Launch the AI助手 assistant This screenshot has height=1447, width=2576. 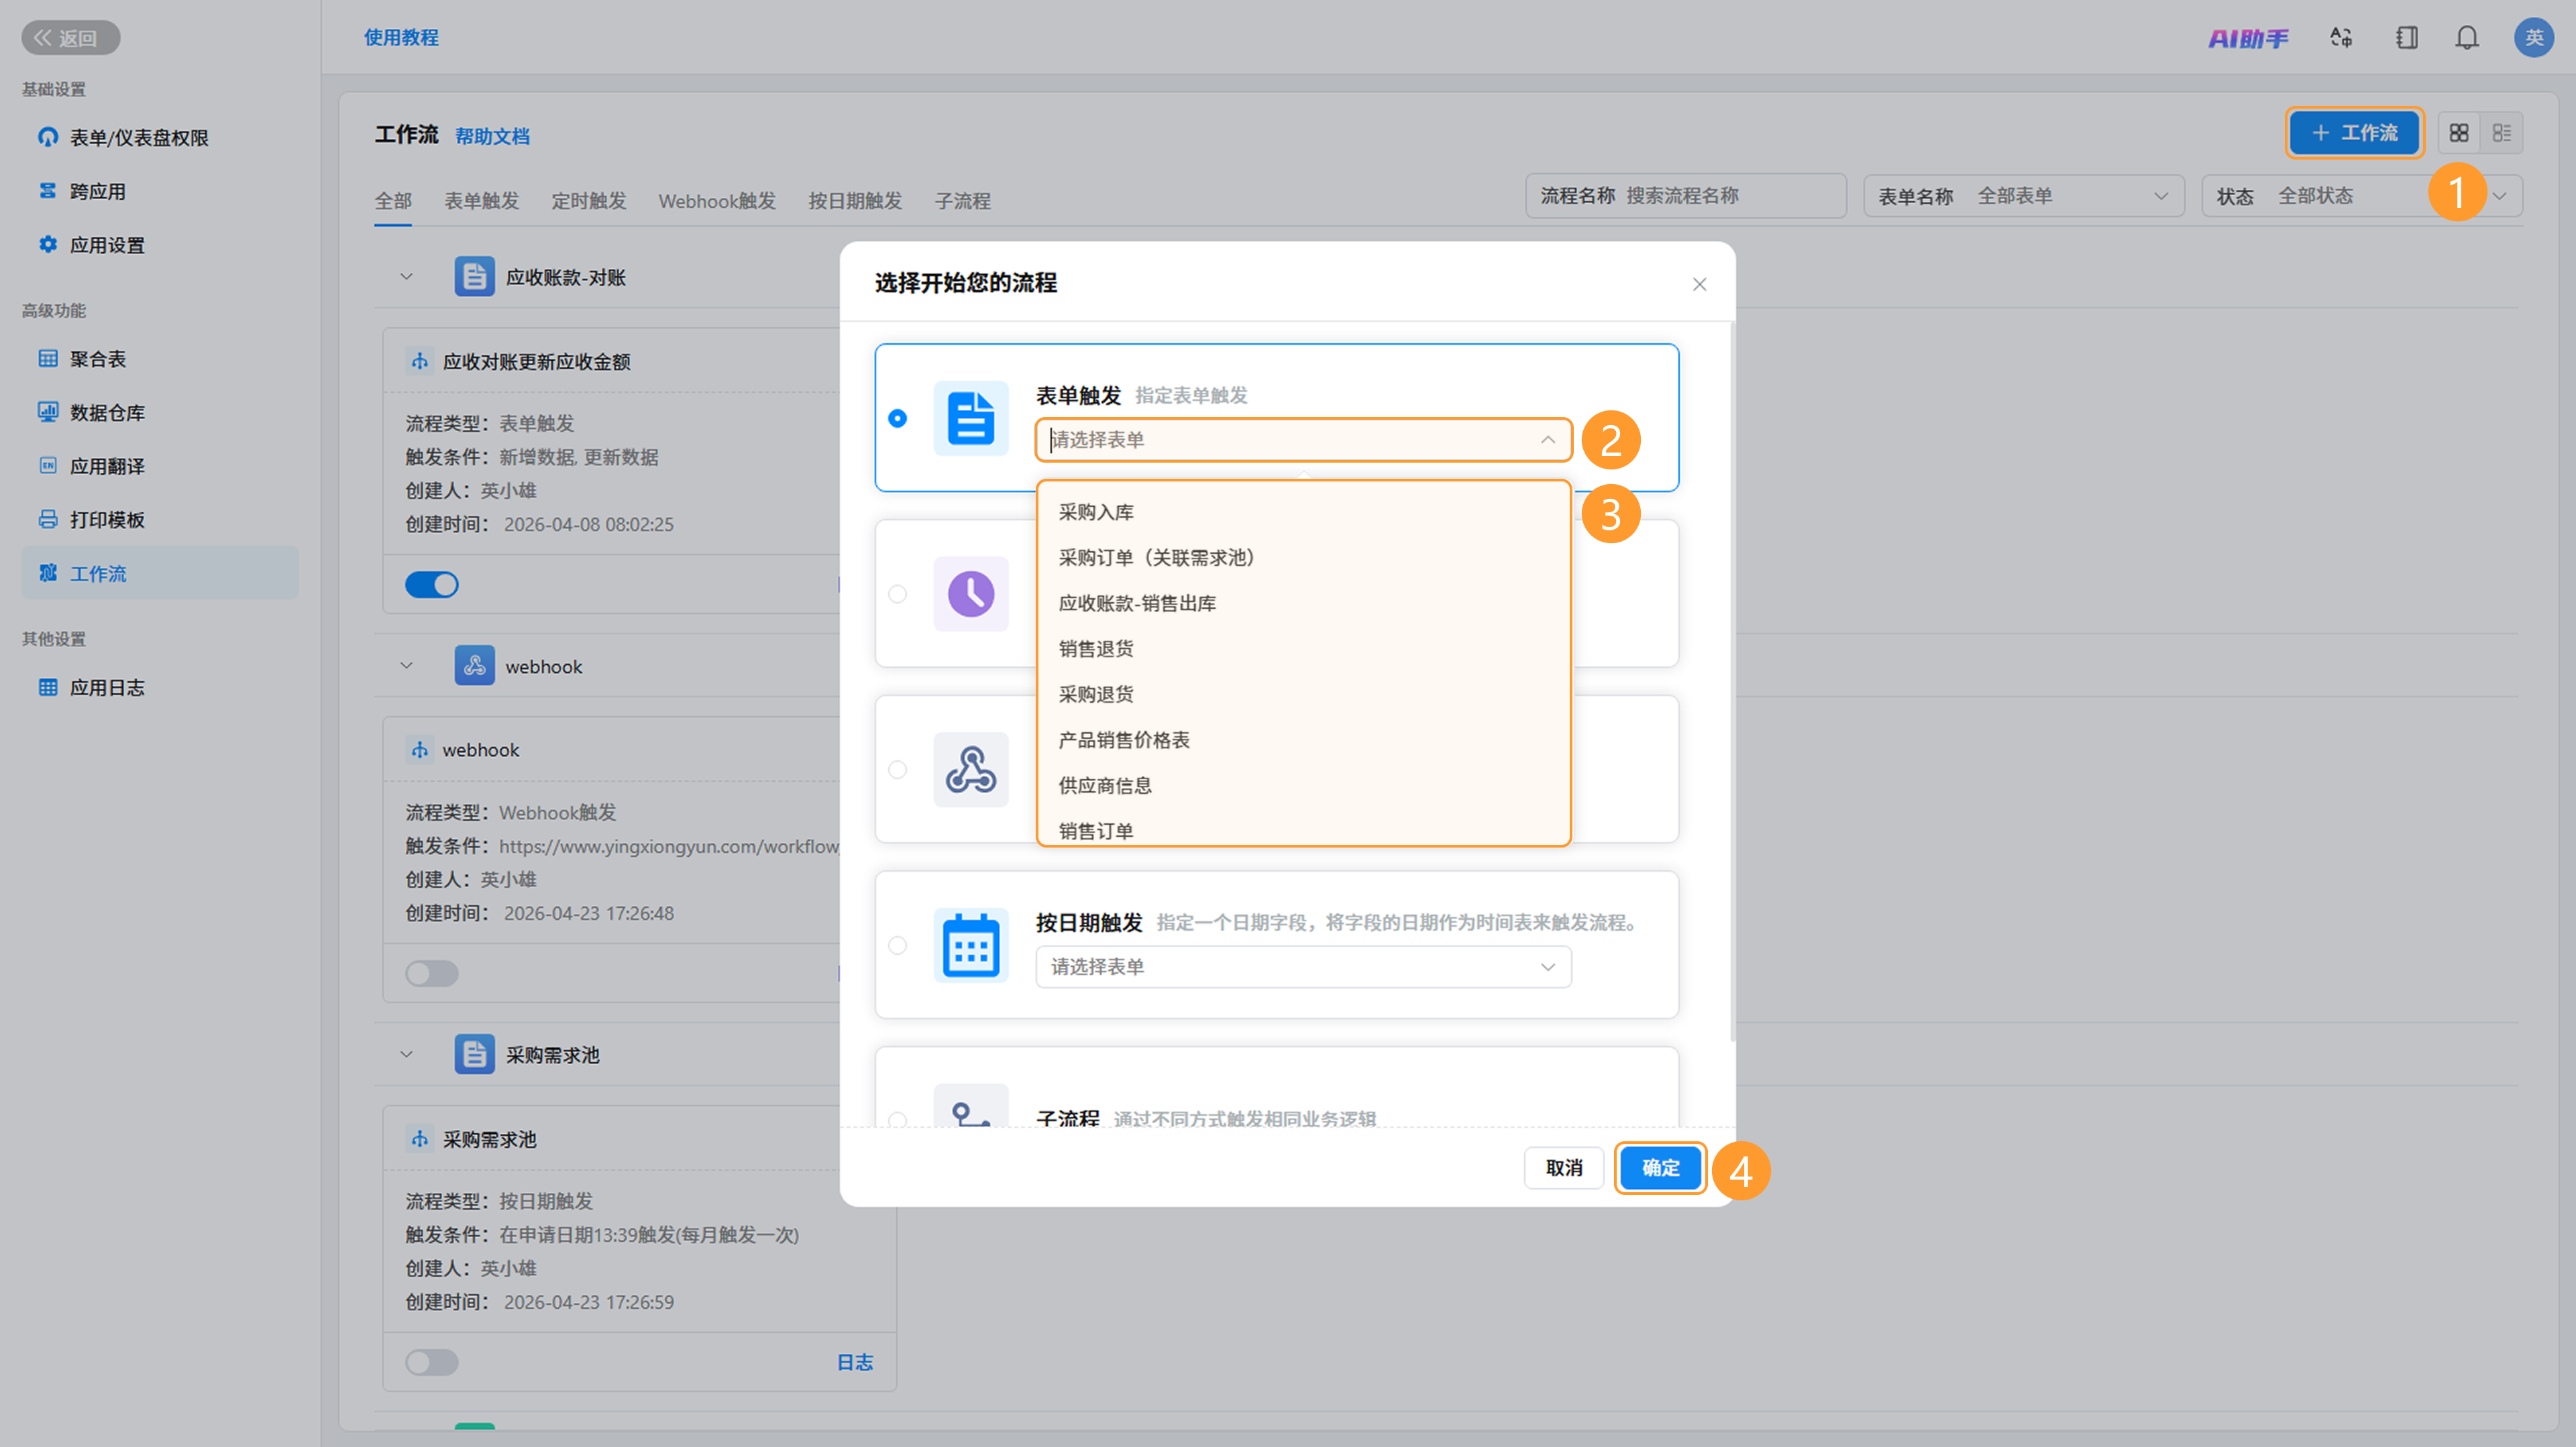pyautogui.click(x=2247, y=38)
